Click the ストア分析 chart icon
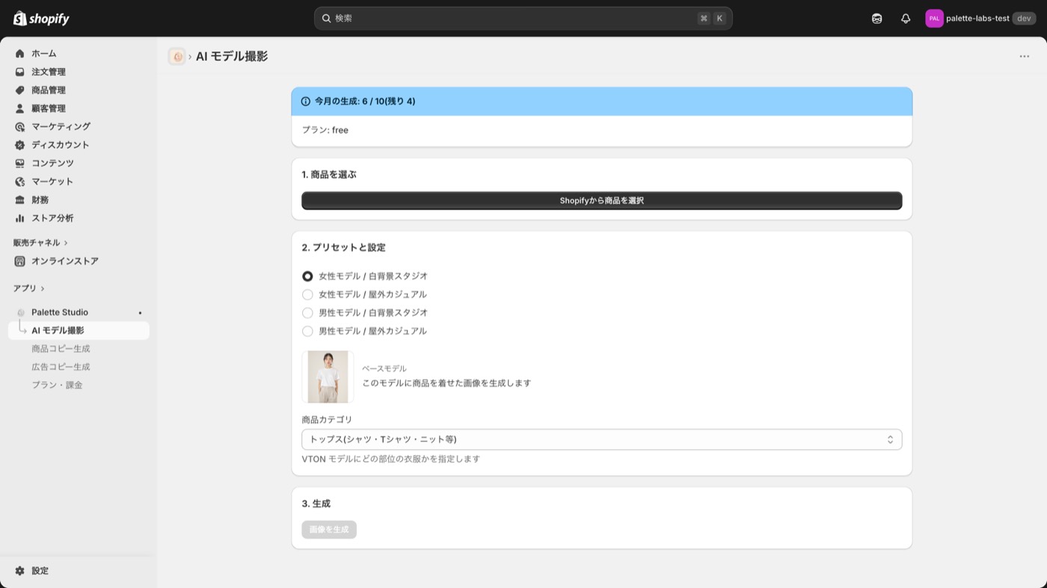This screenshot has height=588, width=1047. coord(20,218)
